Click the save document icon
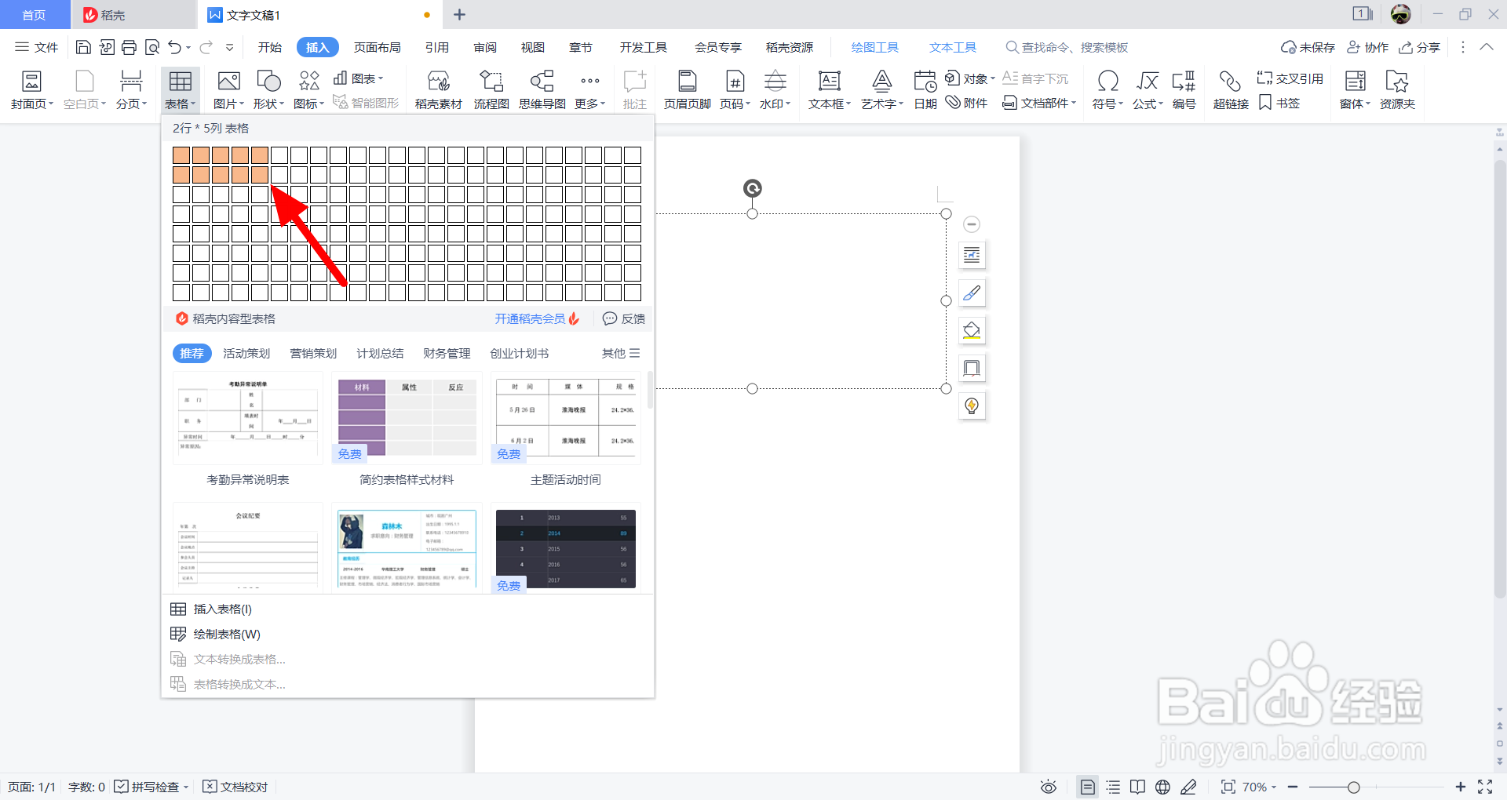The width and height of the screenshot is (1507, 800). [83, 48]
